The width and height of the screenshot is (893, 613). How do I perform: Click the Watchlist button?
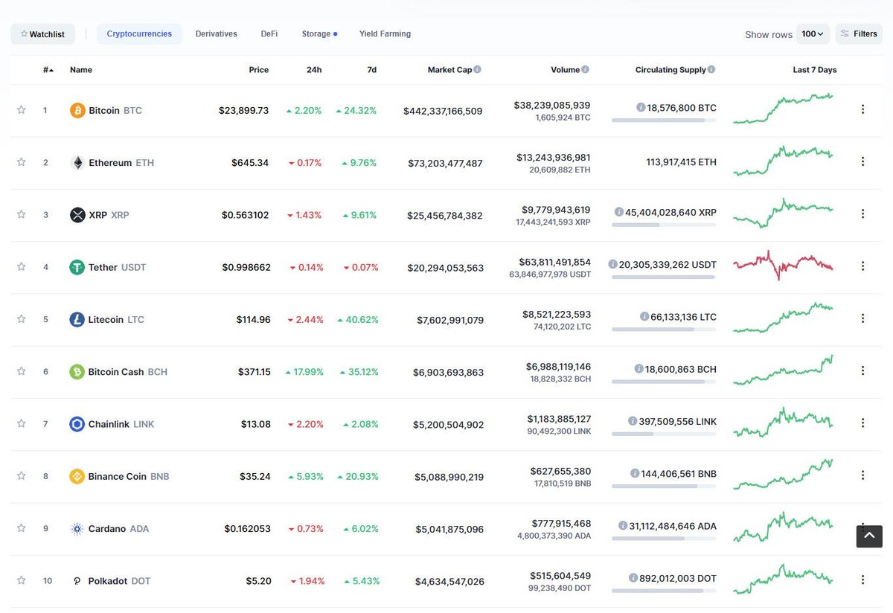(x=42, y=33)
